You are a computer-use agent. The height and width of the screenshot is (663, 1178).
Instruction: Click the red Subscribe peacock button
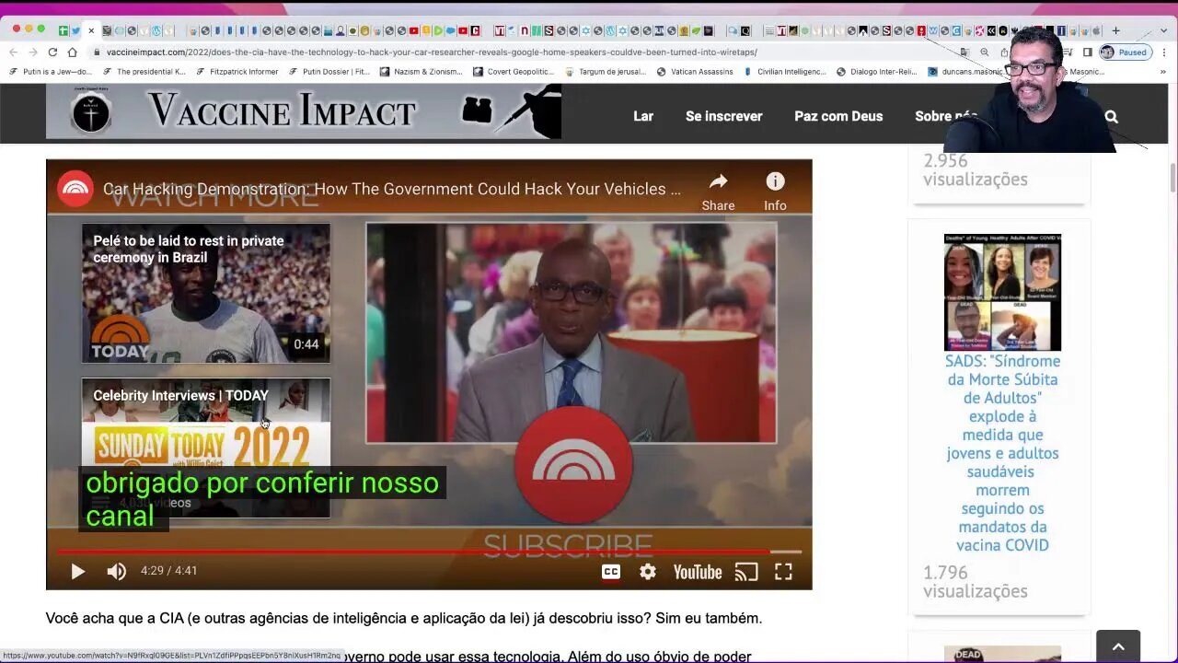573,465
